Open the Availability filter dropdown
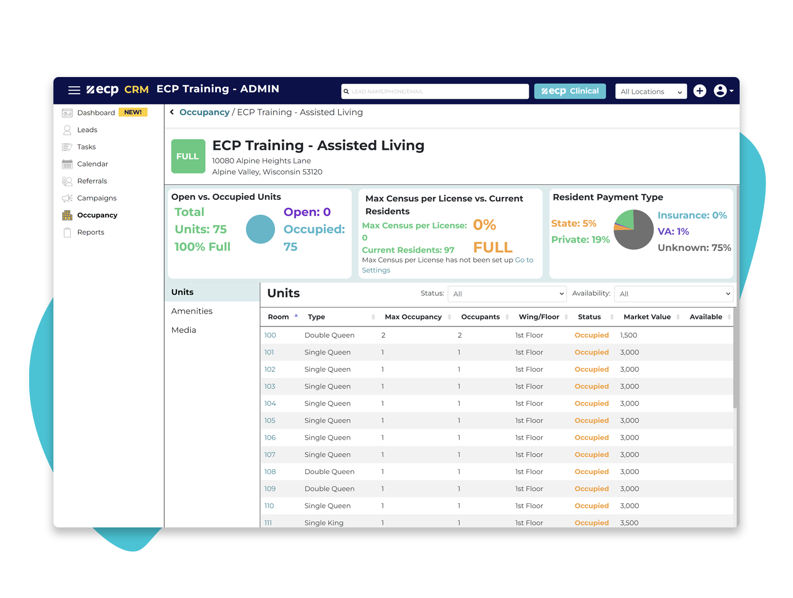The width and height of the screenshot is (793, 598). [x=673, y=294]
